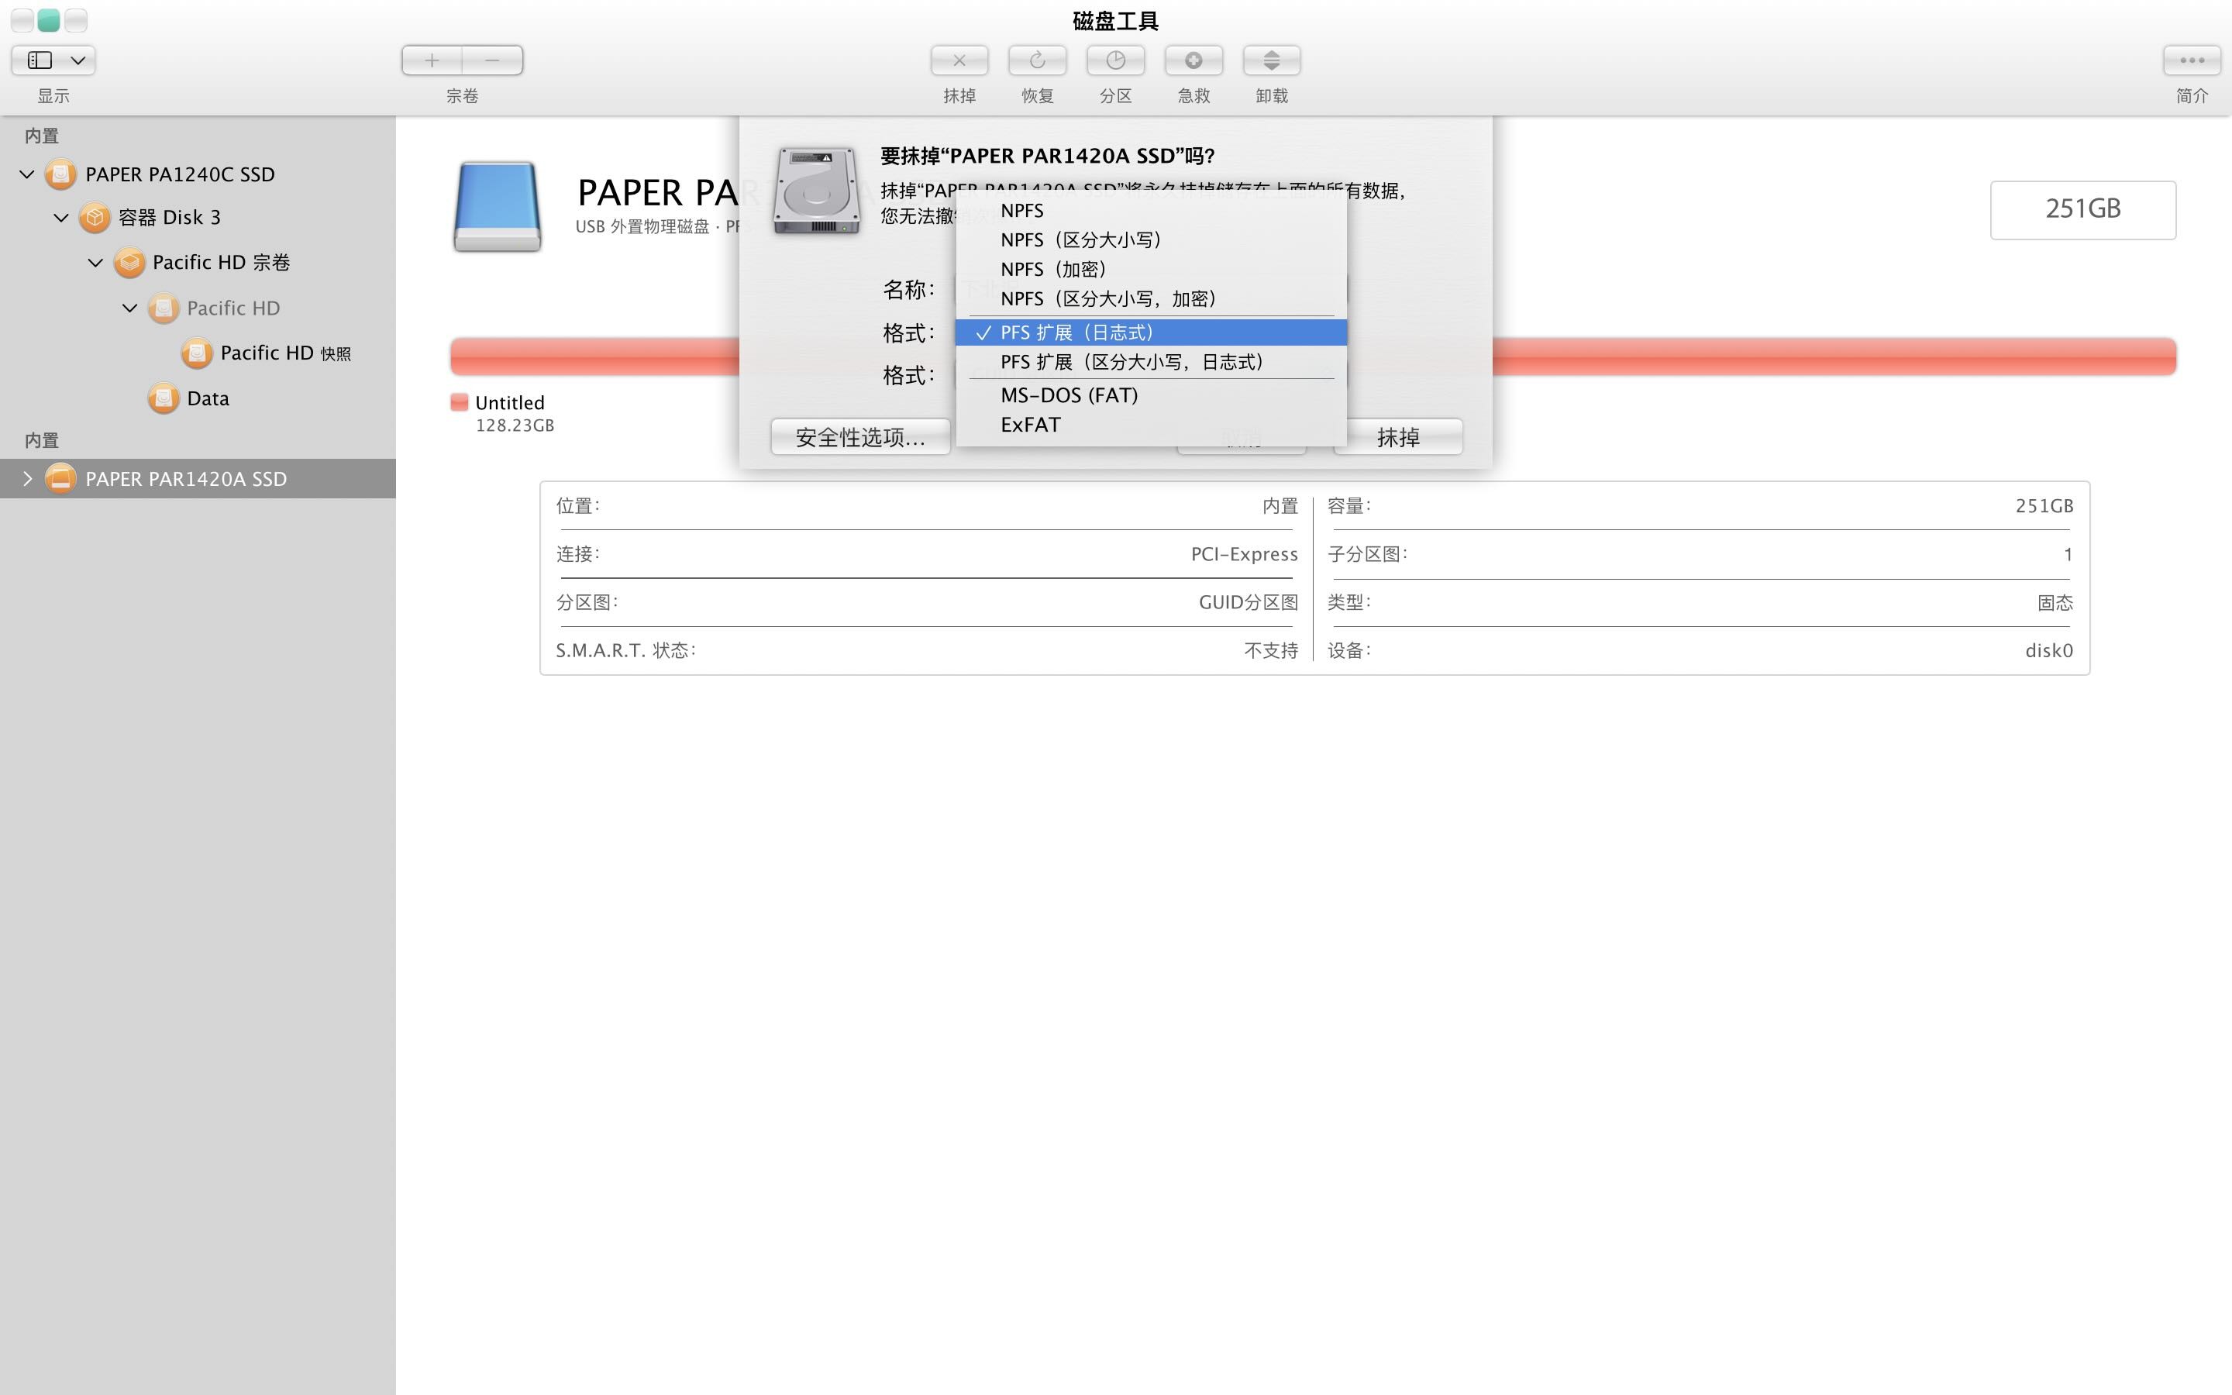Click the 不支持 S.M.A.R.T. status value
Screen dimensions: 2232x1395
coord(1270,650)
